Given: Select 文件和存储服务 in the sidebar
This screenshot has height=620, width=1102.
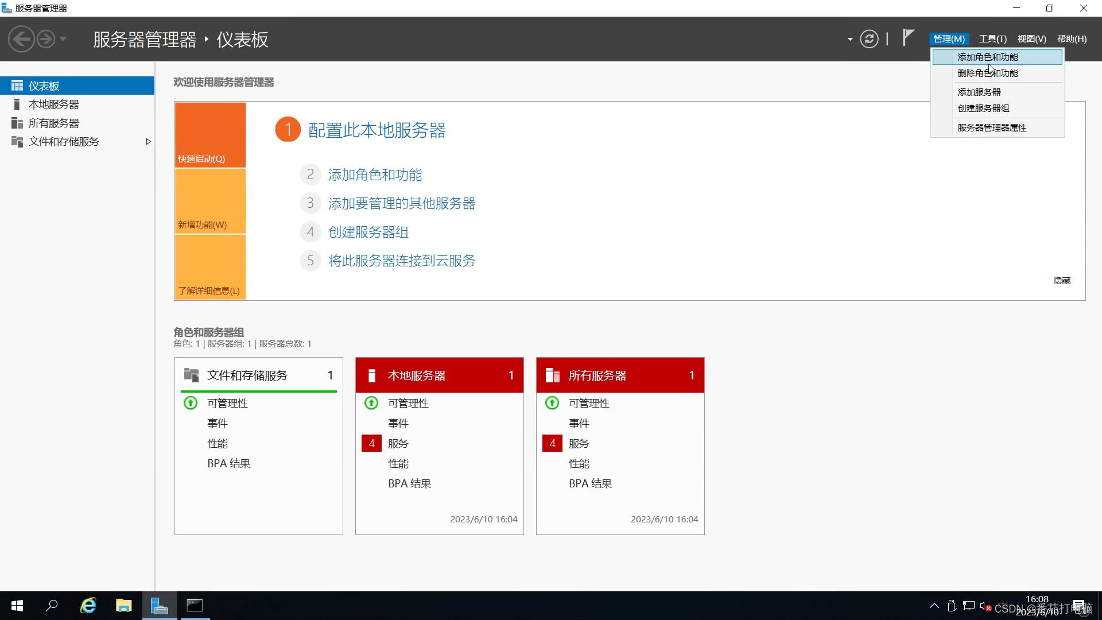Looking at the screenshot, I should point(77,142).
